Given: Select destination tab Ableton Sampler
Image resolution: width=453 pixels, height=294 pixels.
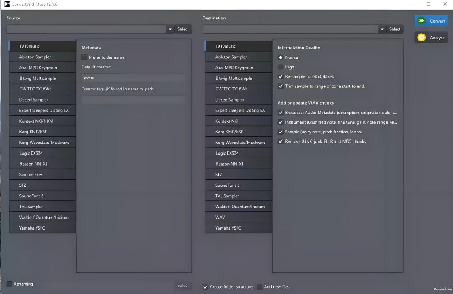Looking at the screenshot, I should click(238, 57).
